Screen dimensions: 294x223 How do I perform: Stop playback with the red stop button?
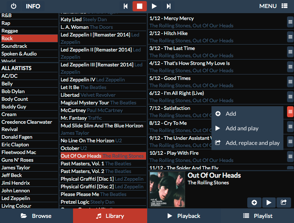tap(140, 6)
